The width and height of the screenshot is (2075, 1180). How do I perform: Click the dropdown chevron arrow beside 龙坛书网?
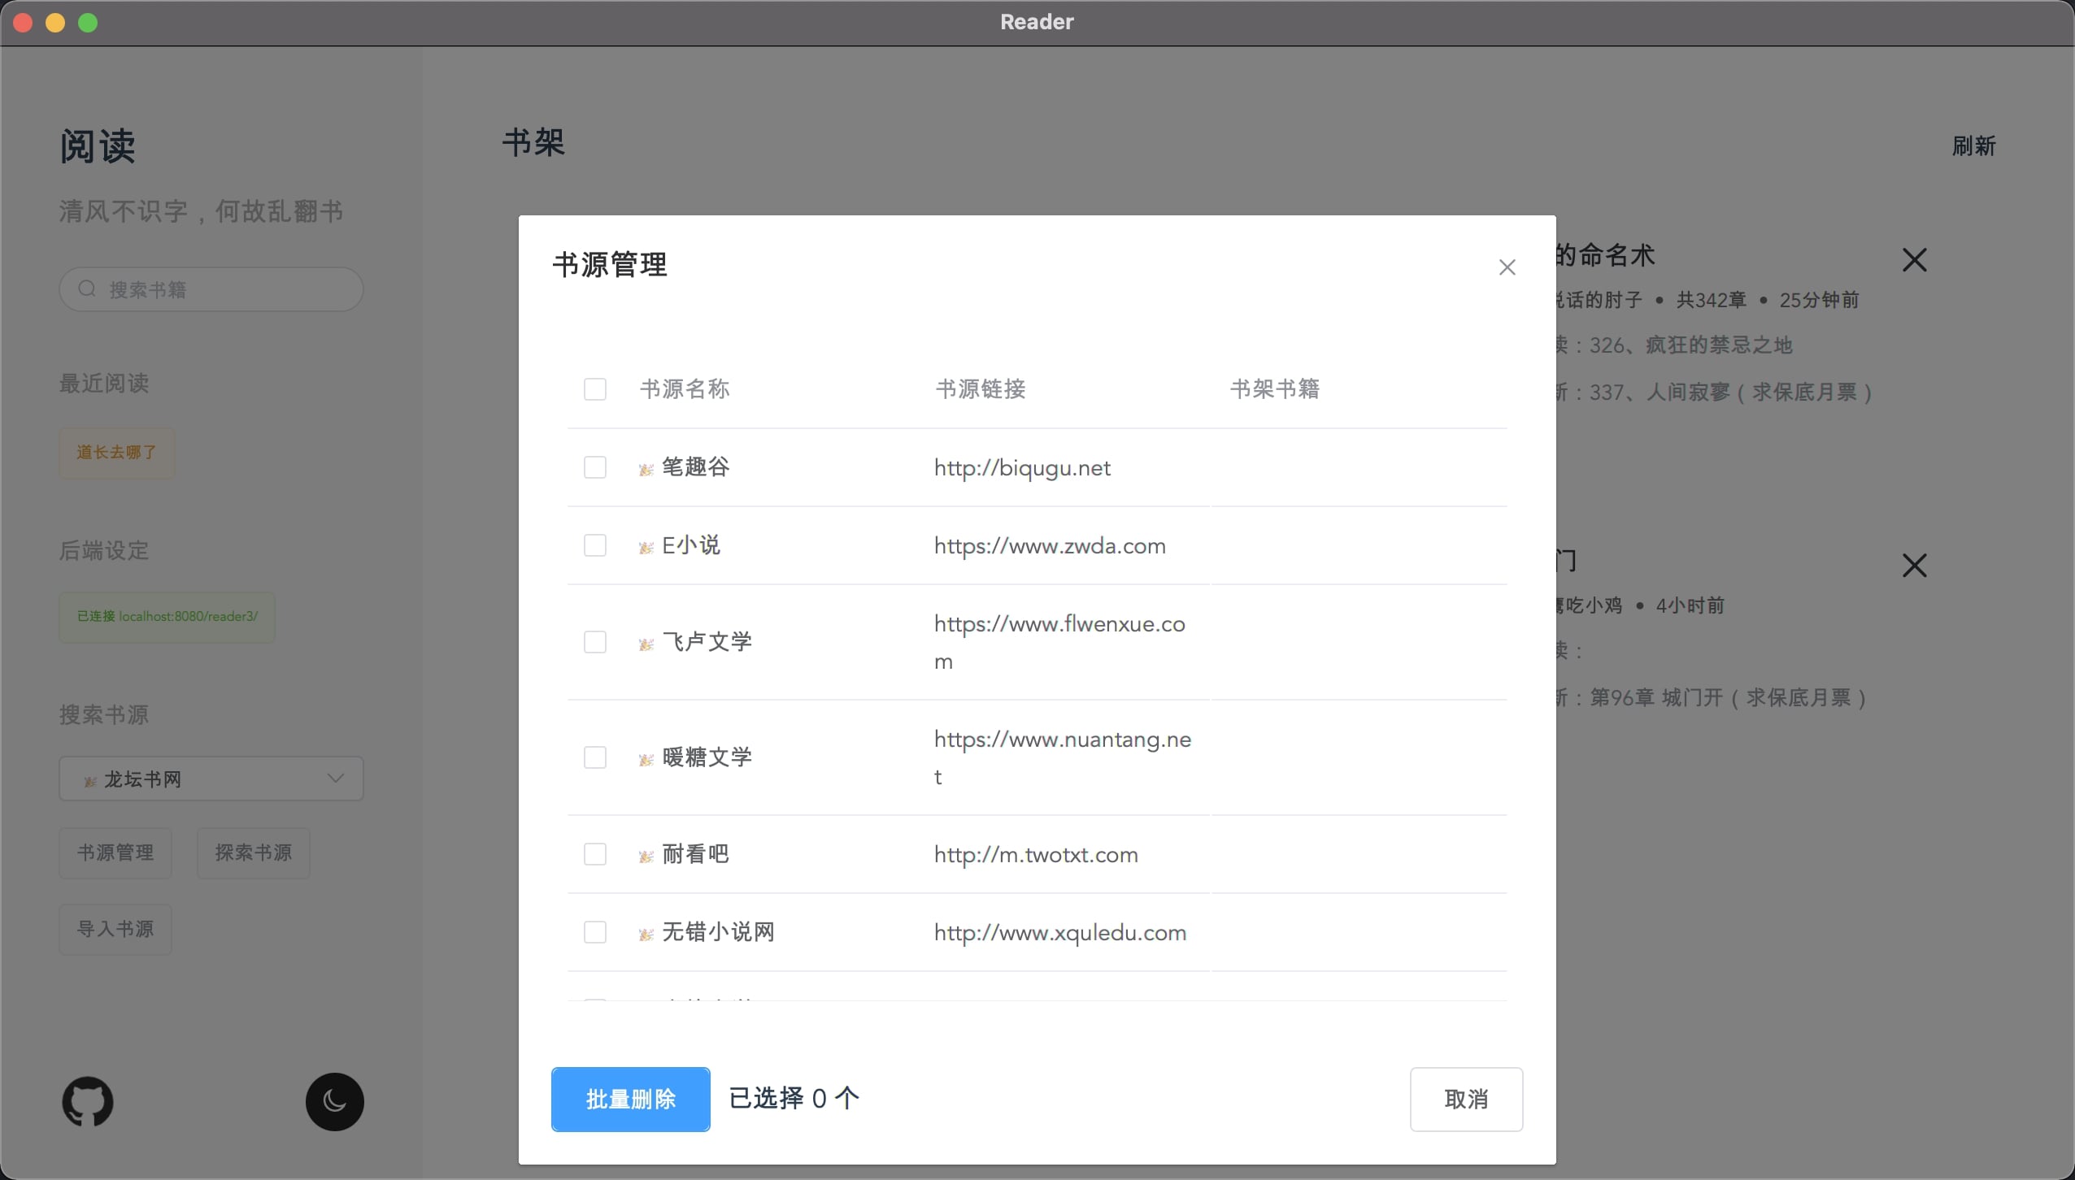click(x=335, y=779)
